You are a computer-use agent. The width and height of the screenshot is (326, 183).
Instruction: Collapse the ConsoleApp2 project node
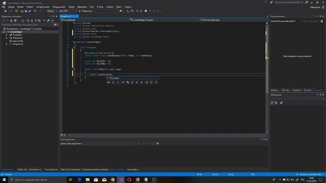[x=4, y=32]
